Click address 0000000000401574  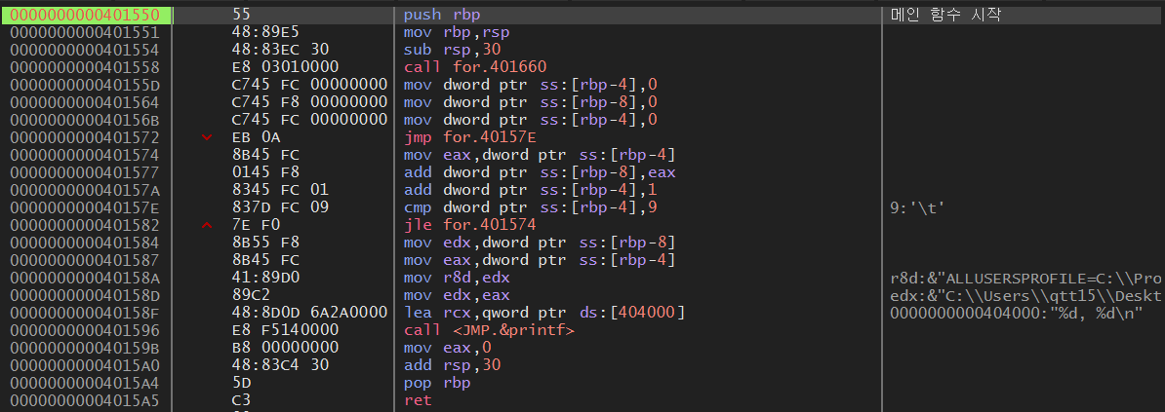pos(87,155)
